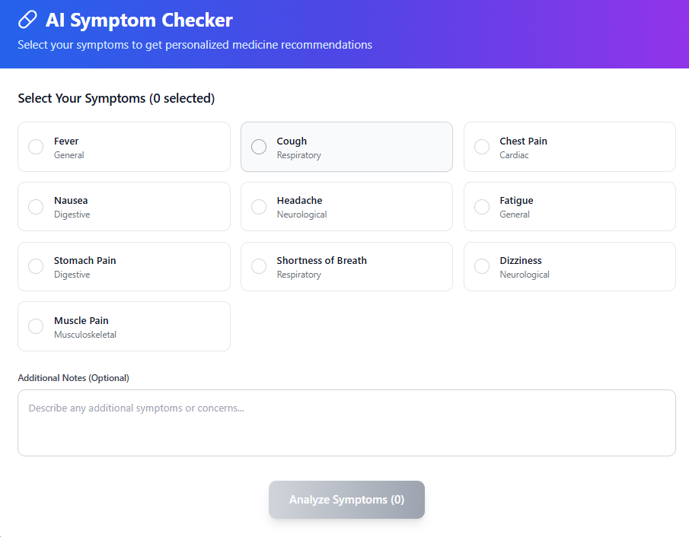
Task: Select the Fever symptom radio circle
Action: click(36, 147)
